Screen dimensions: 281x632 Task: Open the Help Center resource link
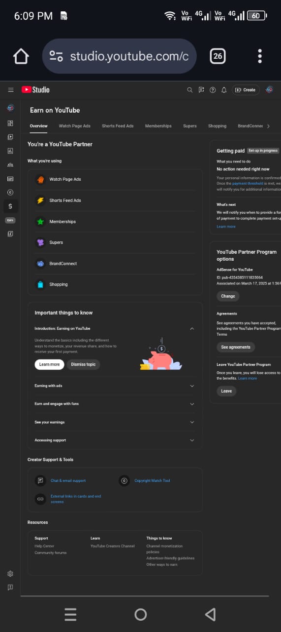(44, 546)
